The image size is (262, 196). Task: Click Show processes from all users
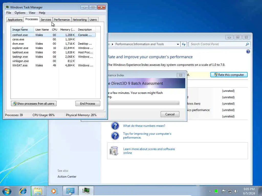(34, 104)
